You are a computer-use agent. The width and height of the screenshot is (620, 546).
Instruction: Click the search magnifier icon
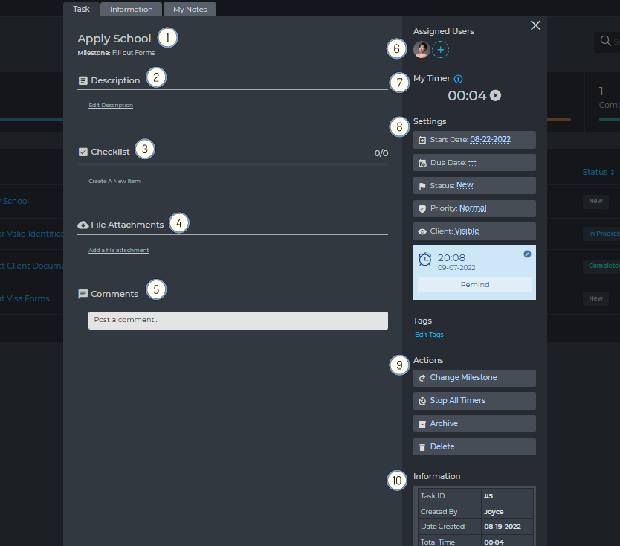click(605, 40)
